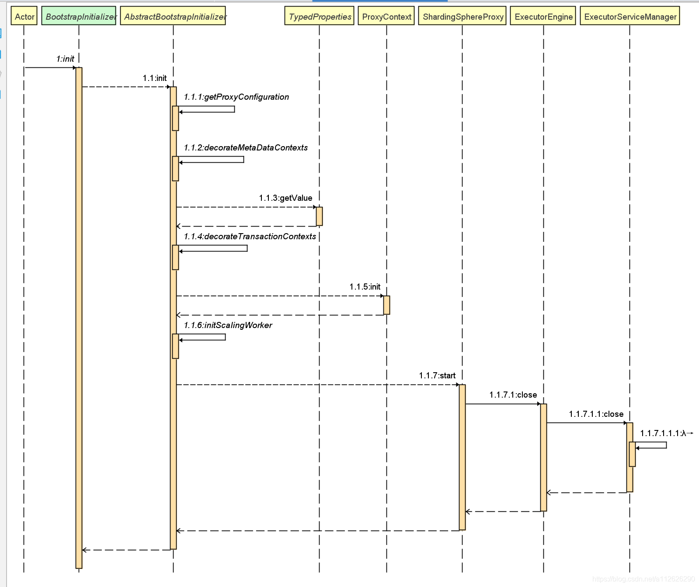Click the BootstrapInitializer init activation bar
The width and height of the screenshot is (699, 587).
coord(79,318)
